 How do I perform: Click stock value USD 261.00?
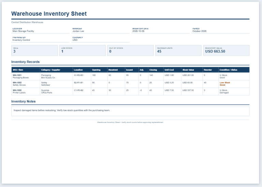188,75
